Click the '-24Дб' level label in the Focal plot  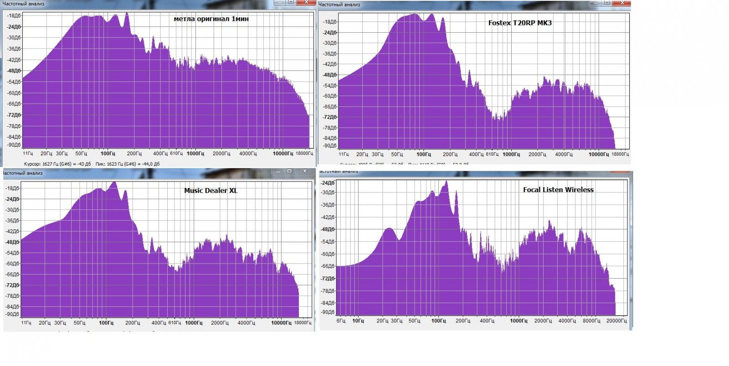pyautogui.click(x=328, y=183)
